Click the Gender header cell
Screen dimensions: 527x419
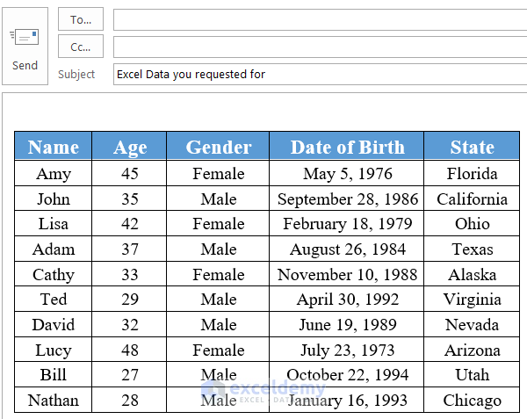coord(219,147)
